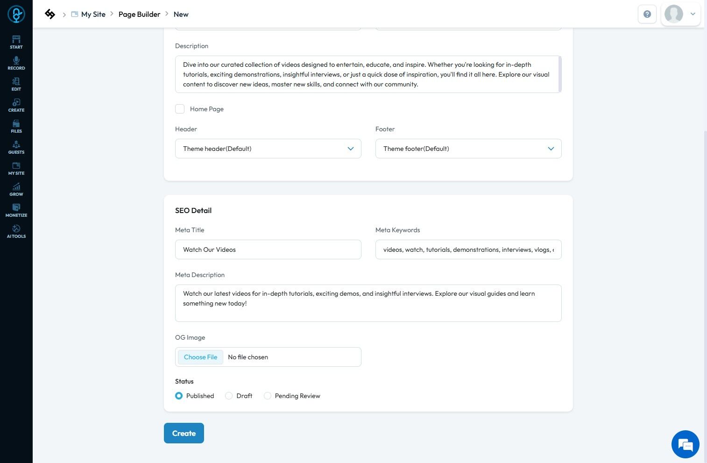
Task: Navigate to Page Builder breadcrumb
Action: point(139,14)
